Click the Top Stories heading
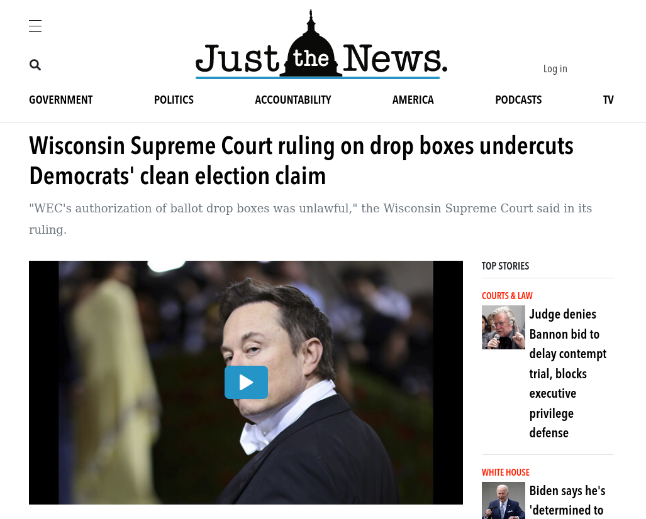Screen dimensions: 646x519 click(506, 266)
